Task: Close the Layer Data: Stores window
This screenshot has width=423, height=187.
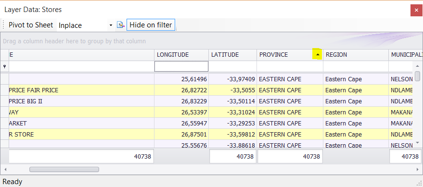Action: [x=416, y=10]
